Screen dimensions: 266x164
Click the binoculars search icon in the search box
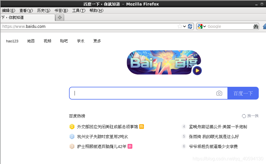(256, 26)
